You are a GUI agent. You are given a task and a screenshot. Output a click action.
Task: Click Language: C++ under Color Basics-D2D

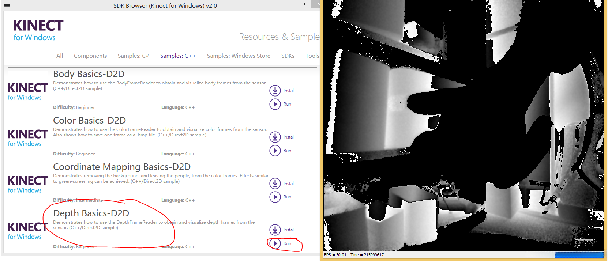(x=178, y=154)
